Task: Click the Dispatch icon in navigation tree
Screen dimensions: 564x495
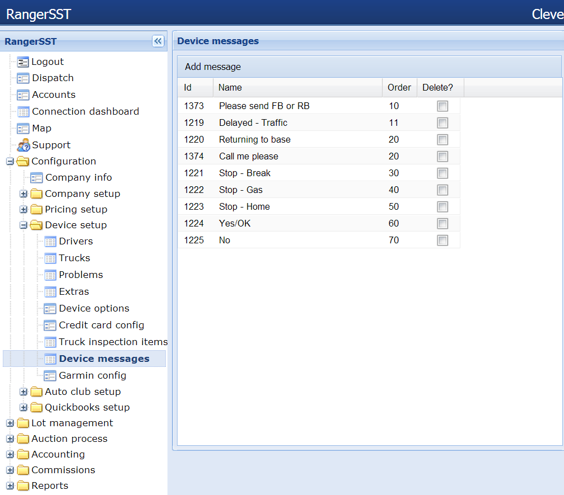Action: [22, 78]
